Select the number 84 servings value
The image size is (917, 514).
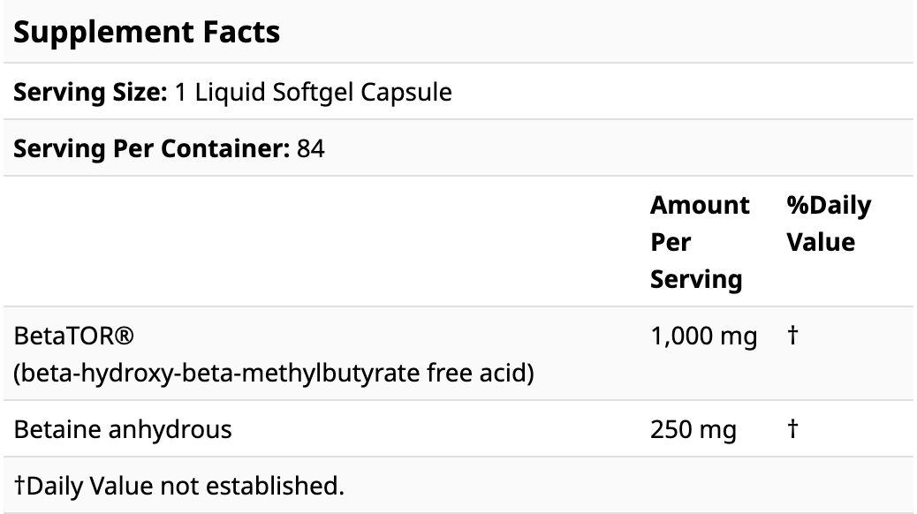[x=311, y=148]
